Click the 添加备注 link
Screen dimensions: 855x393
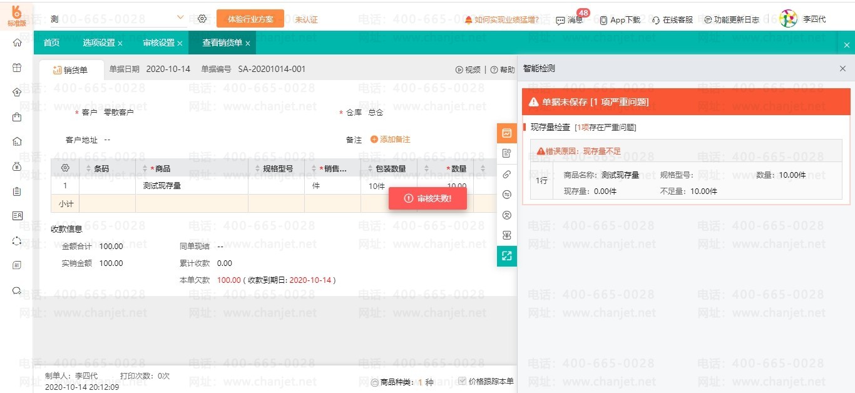[391, 140]
